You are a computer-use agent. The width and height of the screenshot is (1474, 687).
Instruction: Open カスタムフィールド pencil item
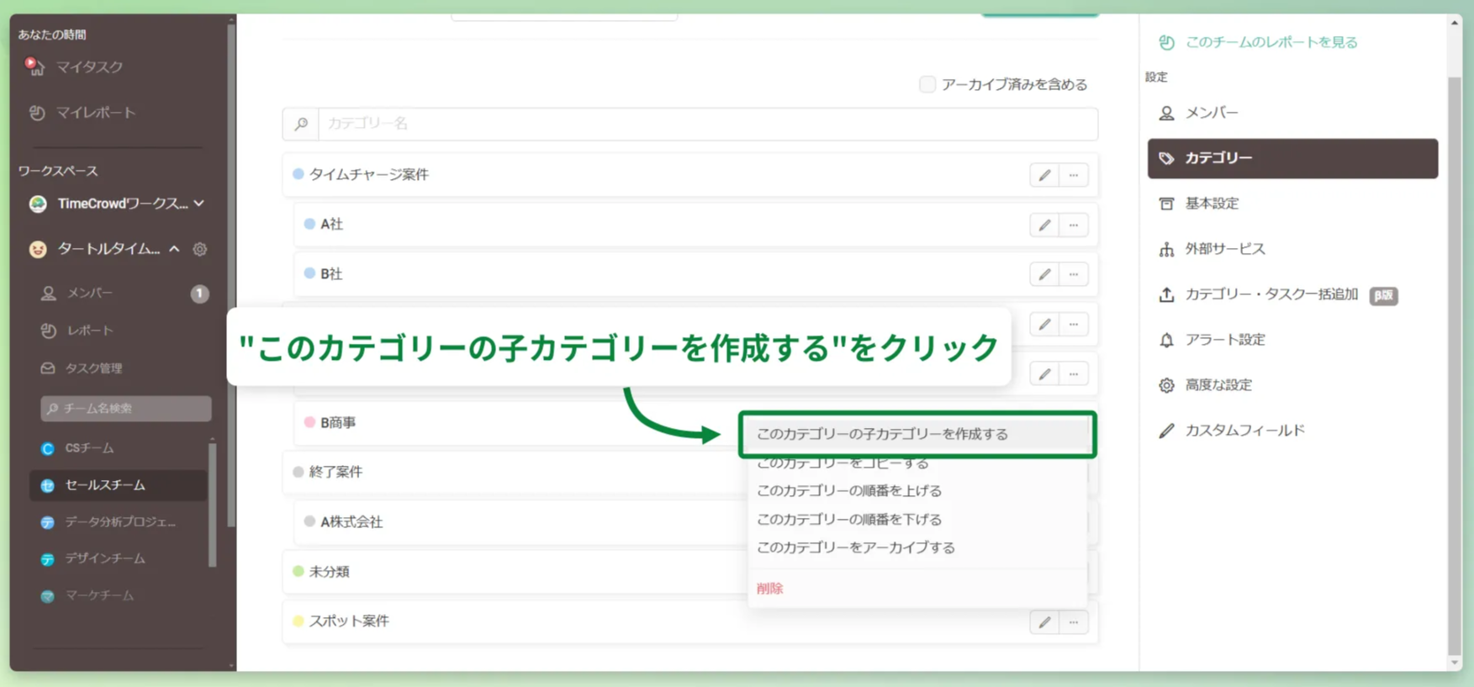[x=1244, y=431]
